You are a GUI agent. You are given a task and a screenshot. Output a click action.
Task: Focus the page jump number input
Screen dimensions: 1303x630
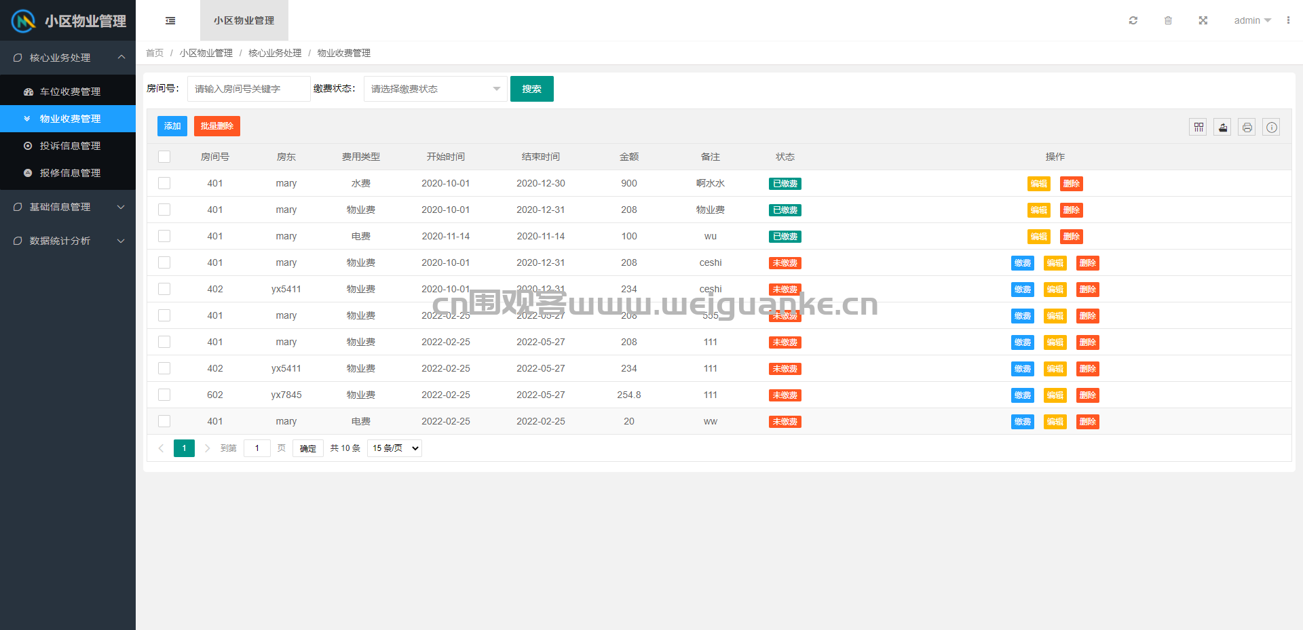(257, 448)
